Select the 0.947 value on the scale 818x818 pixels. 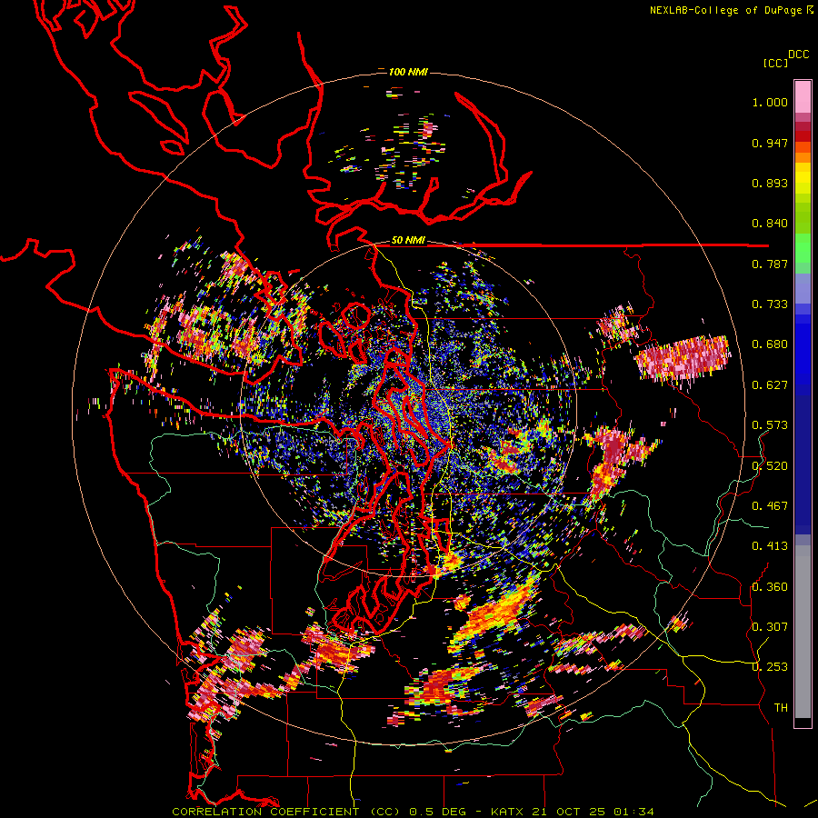tap(770, 143)
